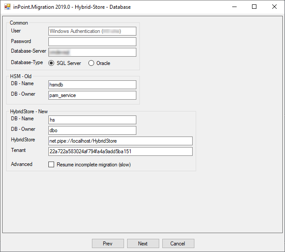The image size is (285, 252).
Task: Click the User field showing Windows Authentication
Action: coord(92,31)
